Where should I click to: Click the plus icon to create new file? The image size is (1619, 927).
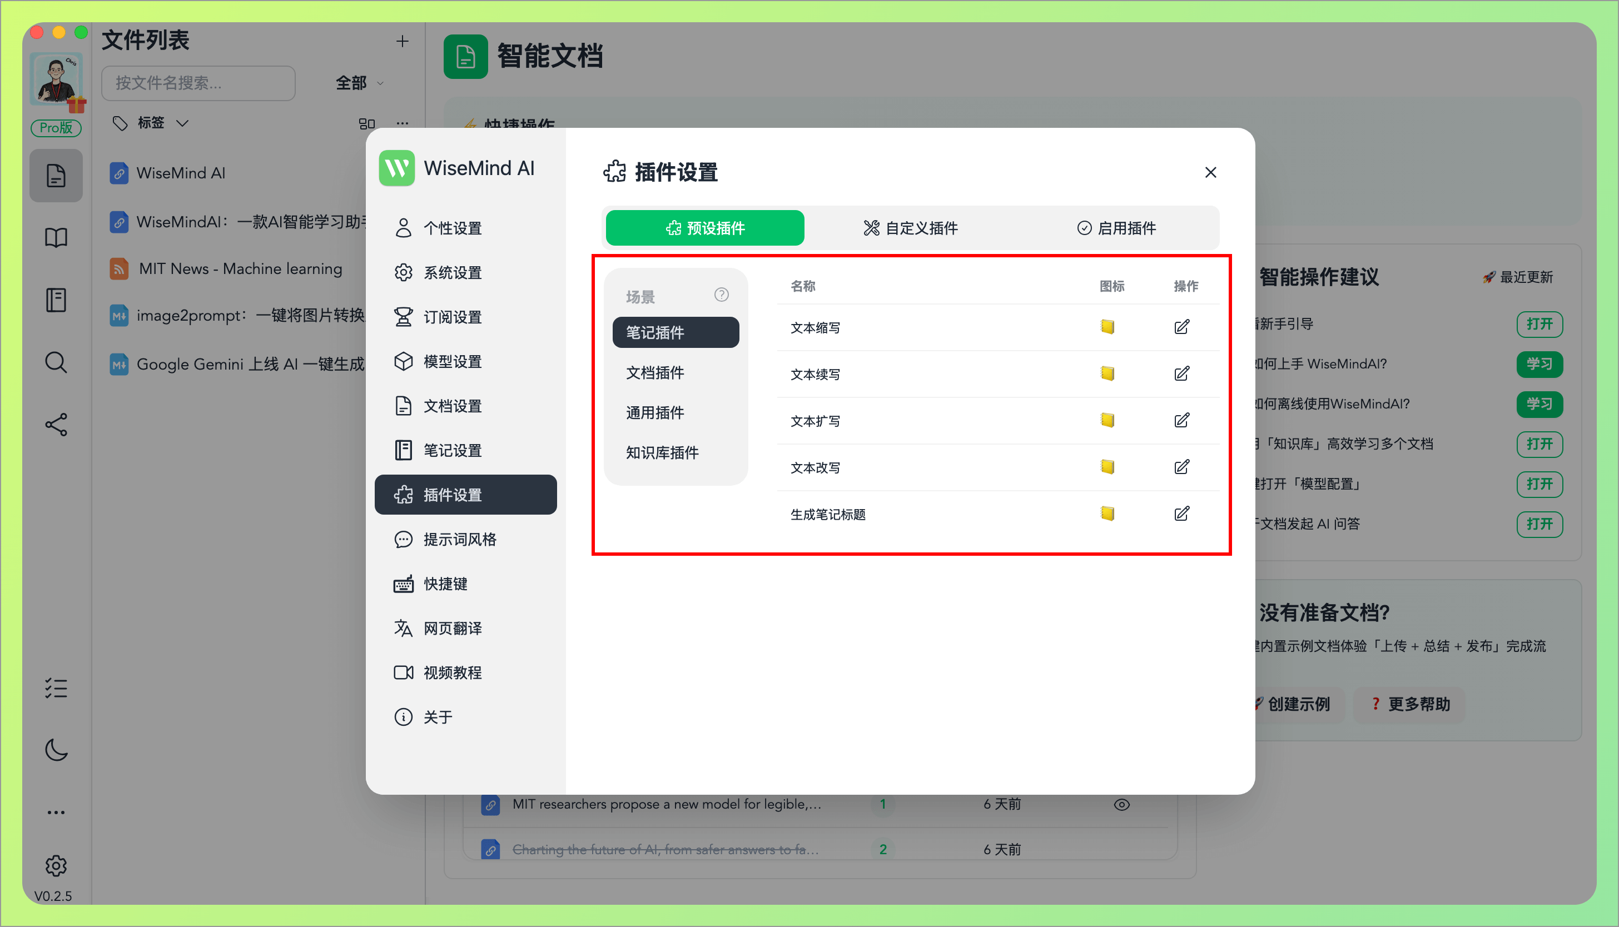point(403,41)
